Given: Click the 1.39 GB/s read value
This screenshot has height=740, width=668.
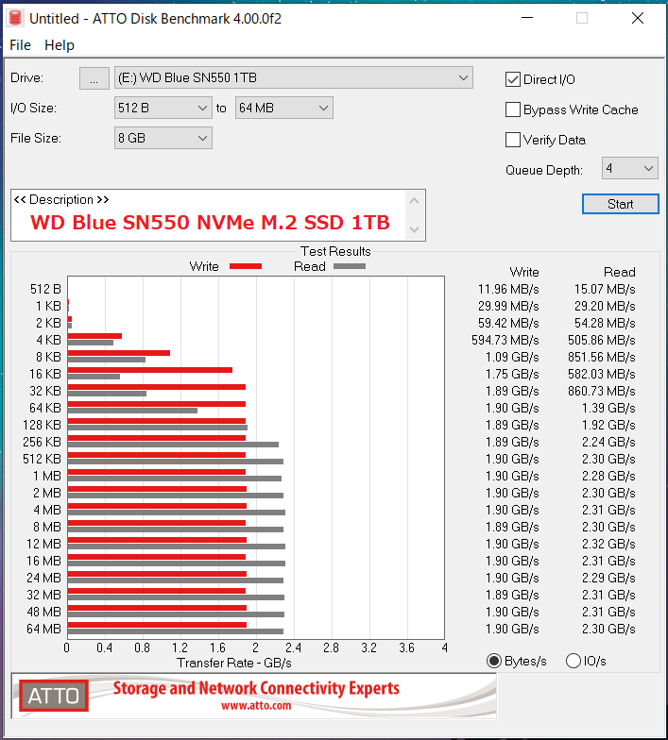Looking at the screenshot, I should tap(608, 408).
